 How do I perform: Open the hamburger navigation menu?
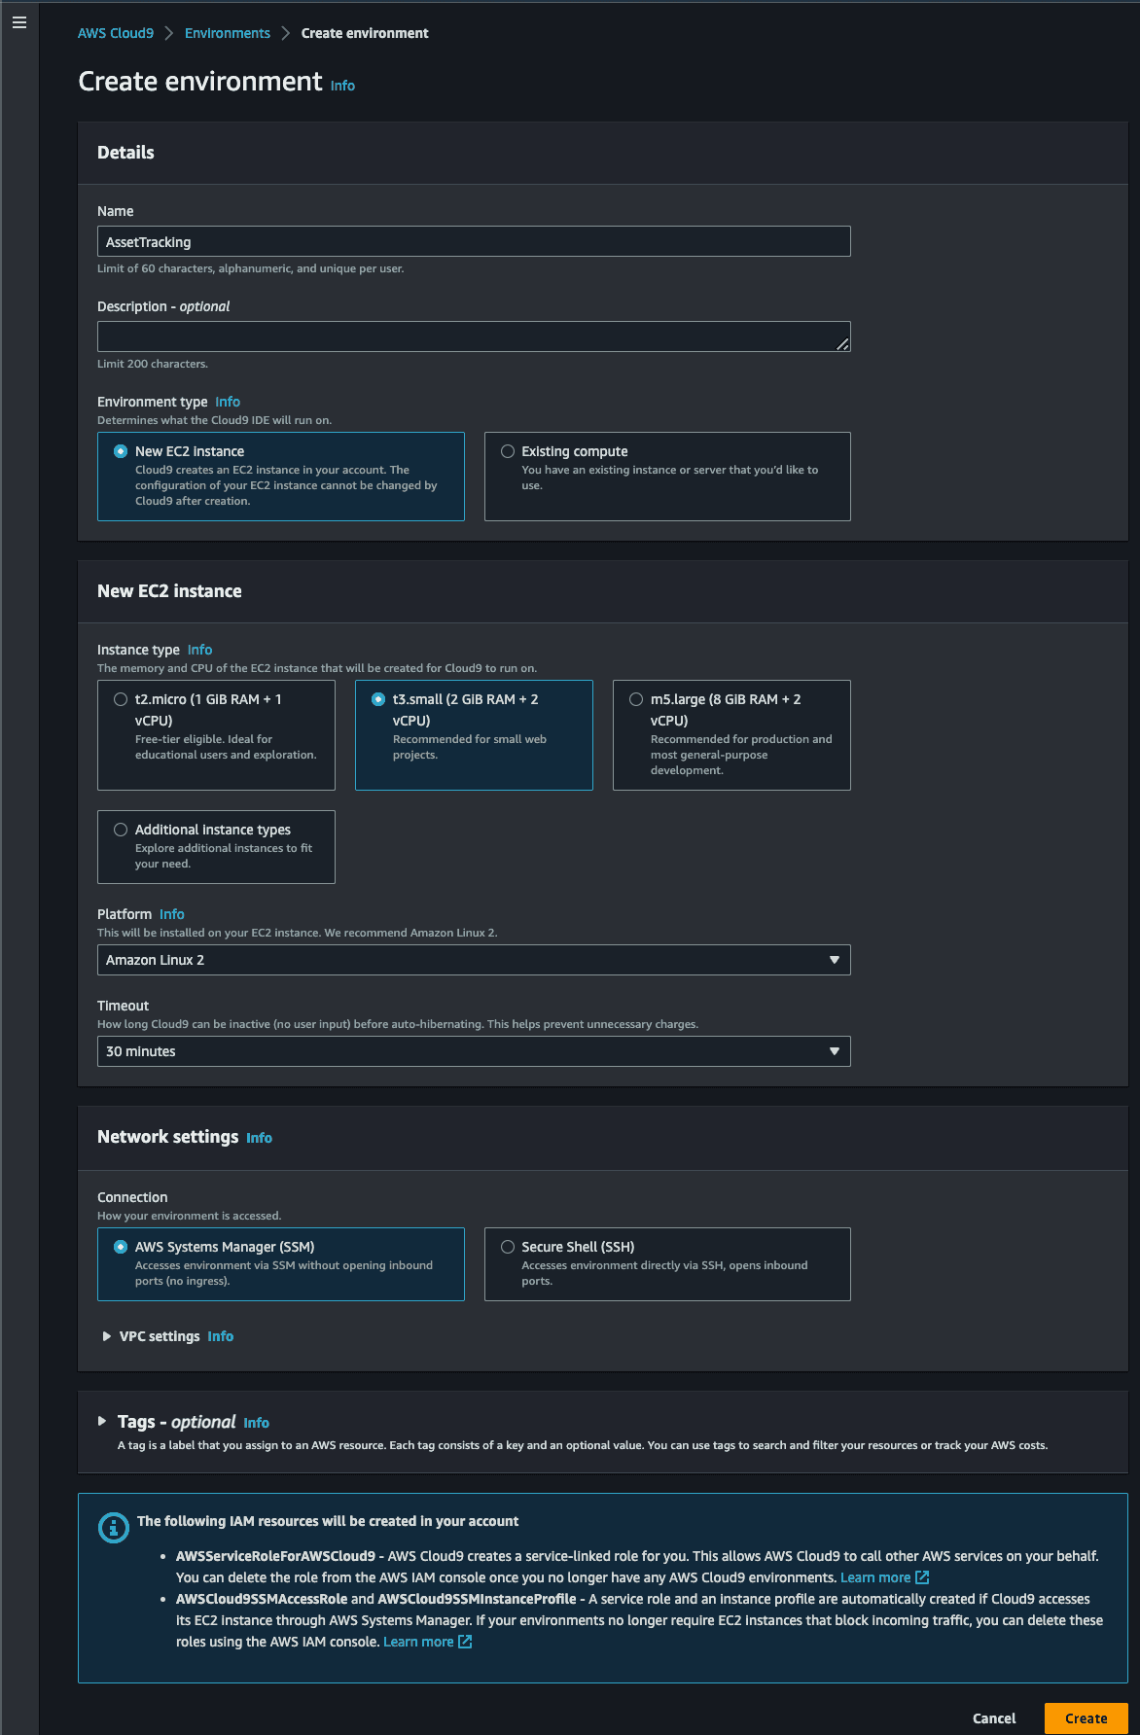[x=18, y=22]
